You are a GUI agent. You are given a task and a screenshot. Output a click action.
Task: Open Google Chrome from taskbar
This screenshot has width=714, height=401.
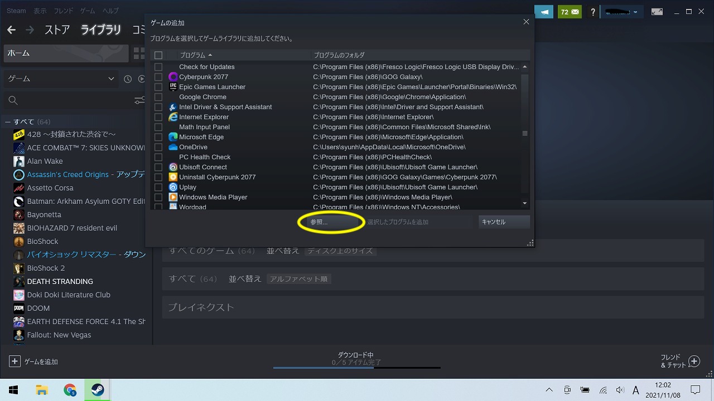pos(70,390)
